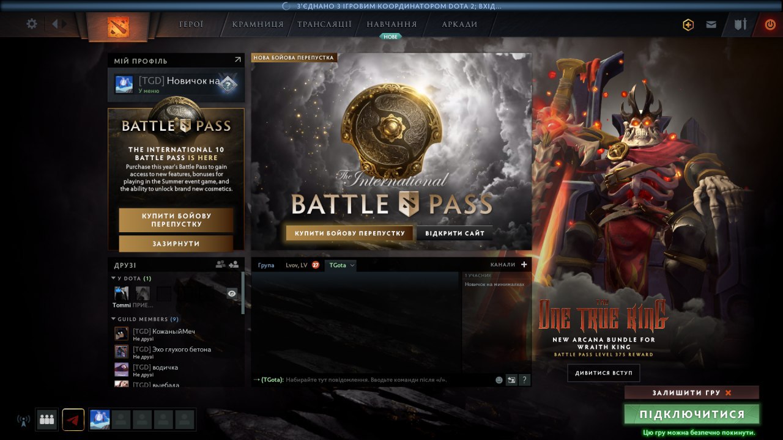Click the green ПІДКЛЮЧИТИСЯ button
The height and width of the screenshot is (440, 783).
[692, 414]
